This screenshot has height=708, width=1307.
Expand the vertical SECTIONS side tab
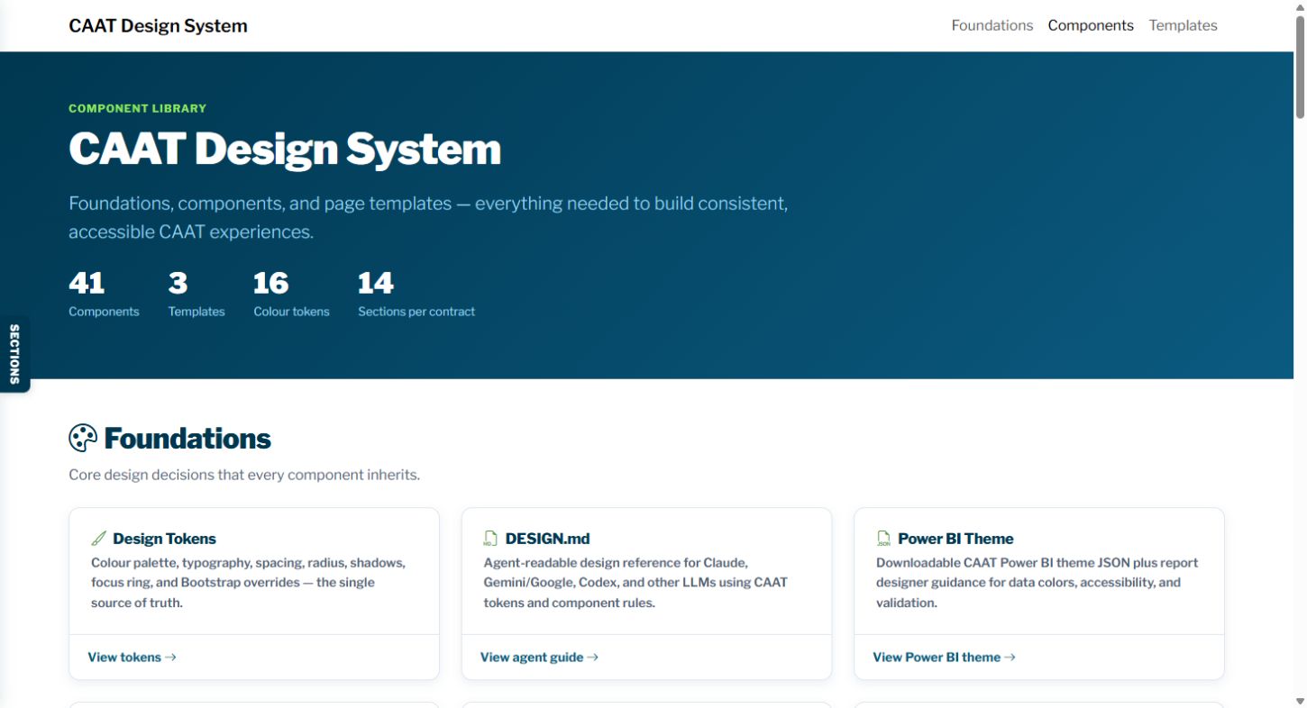(14, 354)
